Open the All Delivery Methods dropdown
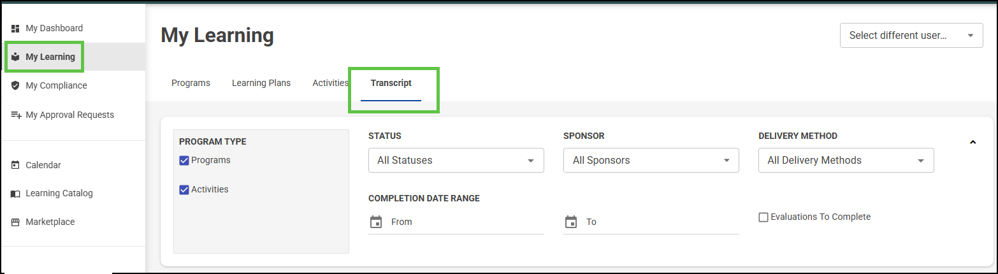The height and width of the screenshot is (274, 998). tap(846, 161)
